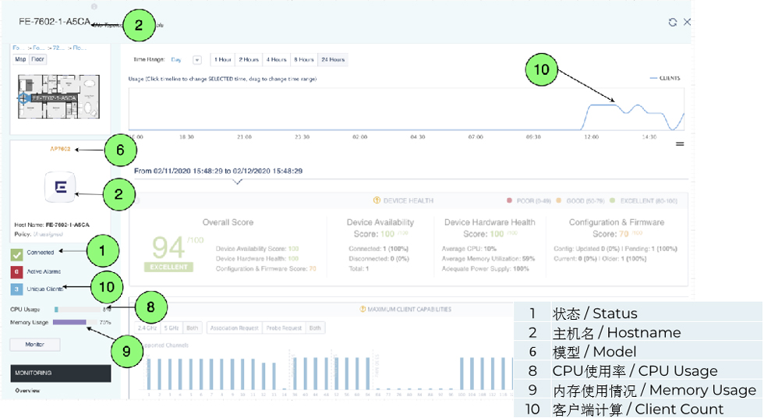Select Both beside the Probe Request filter
Viewport: 764px width, 418px height.
(315, 328)
